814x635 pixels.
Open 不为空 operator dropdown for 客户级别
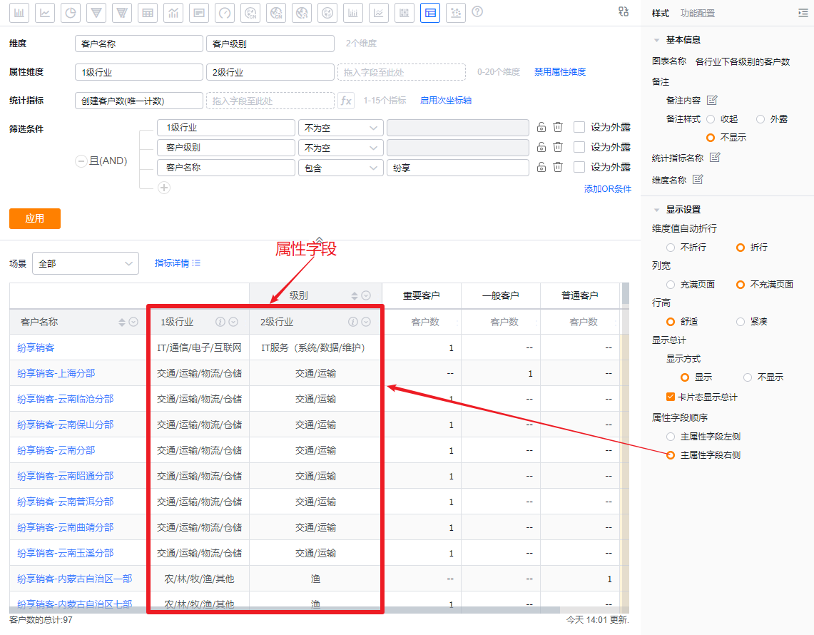(340, 148)
